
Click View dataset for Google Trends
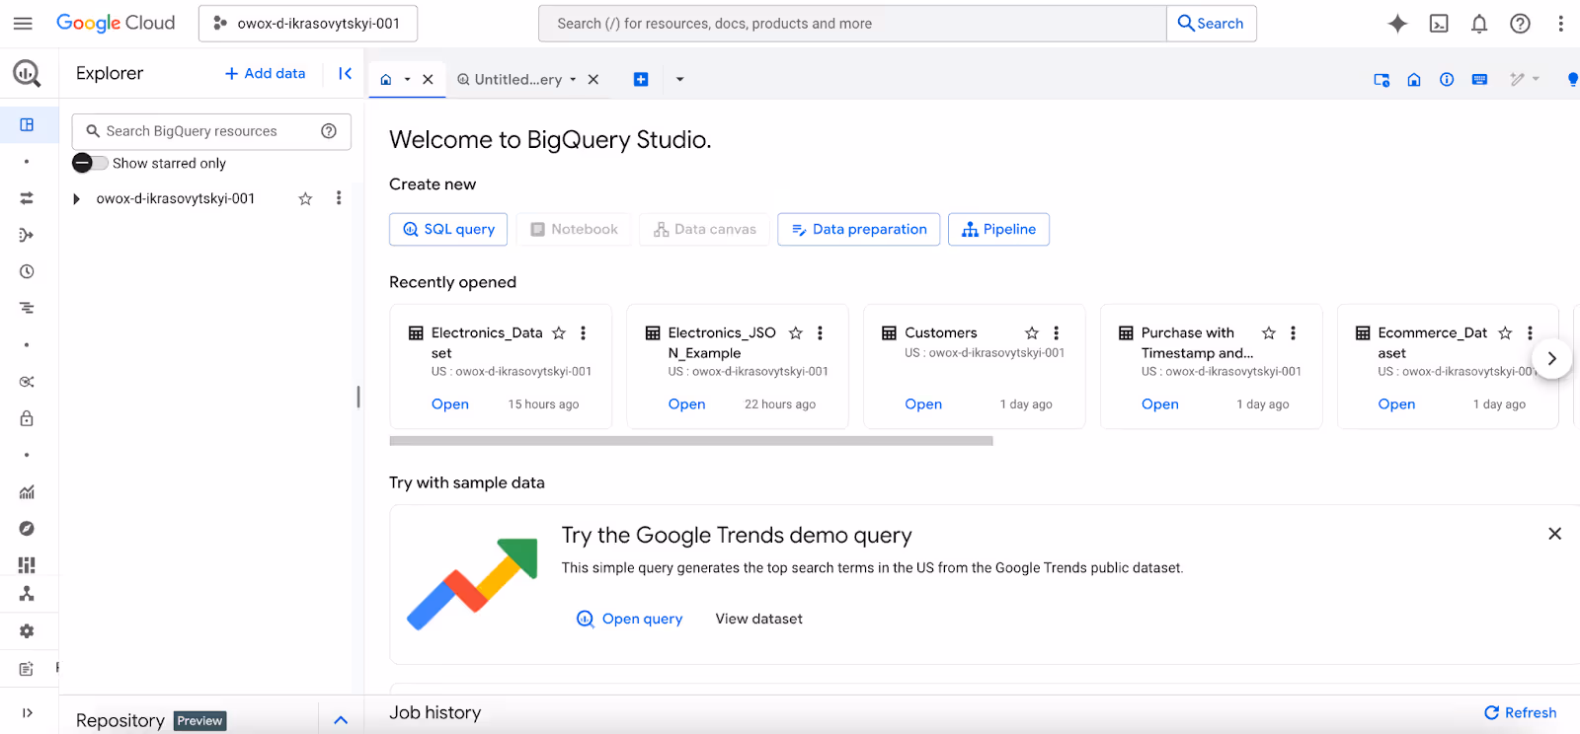758,619
